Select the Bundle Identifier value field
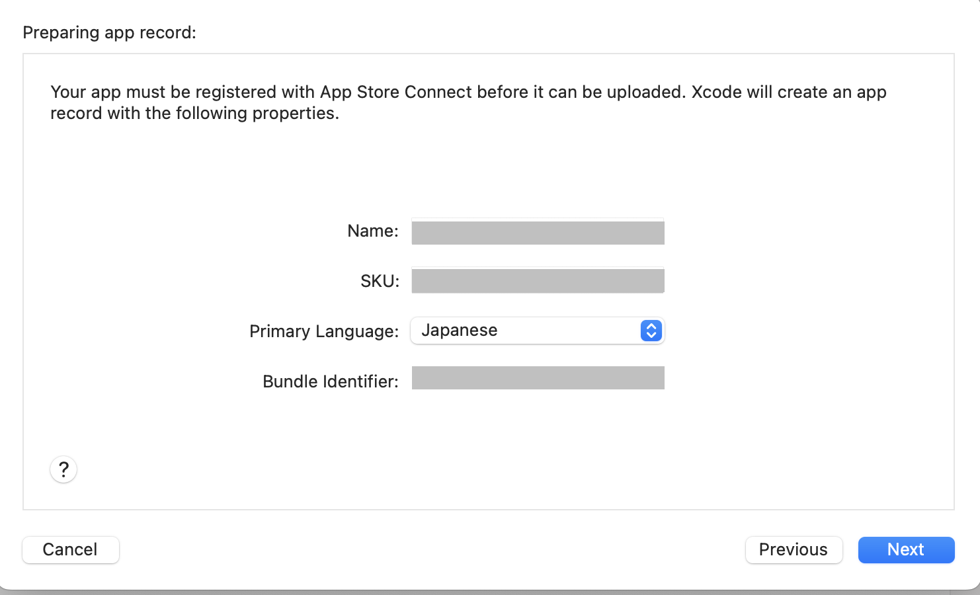 click(x=538, y=378)
